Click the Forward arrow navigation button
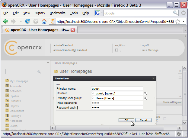Image resolution: width=188 pixels, height=138 pixels. tap(13, 21)
